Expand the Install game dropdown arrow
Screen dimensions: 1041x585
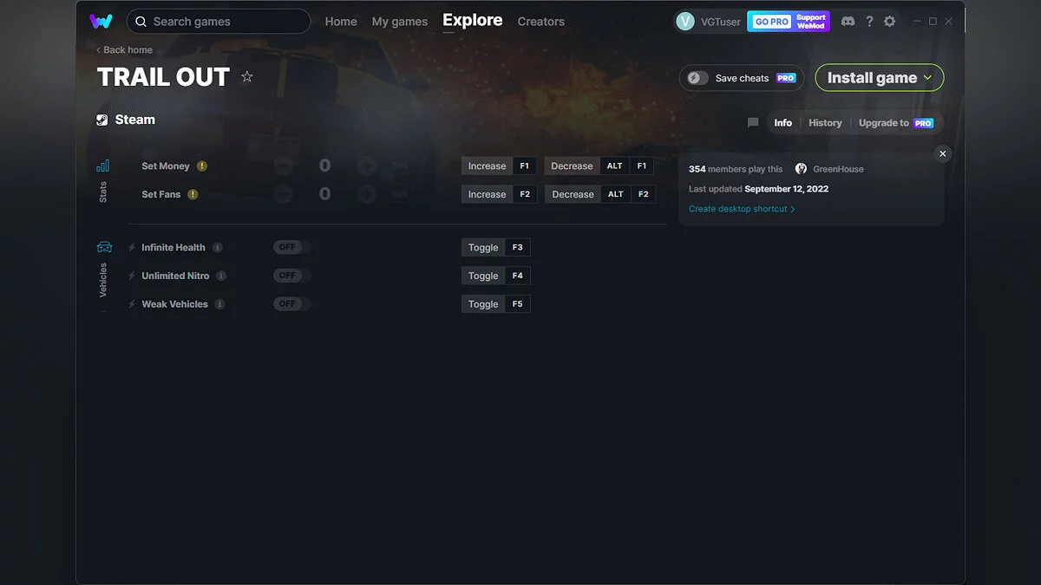(x=927, y=78)
